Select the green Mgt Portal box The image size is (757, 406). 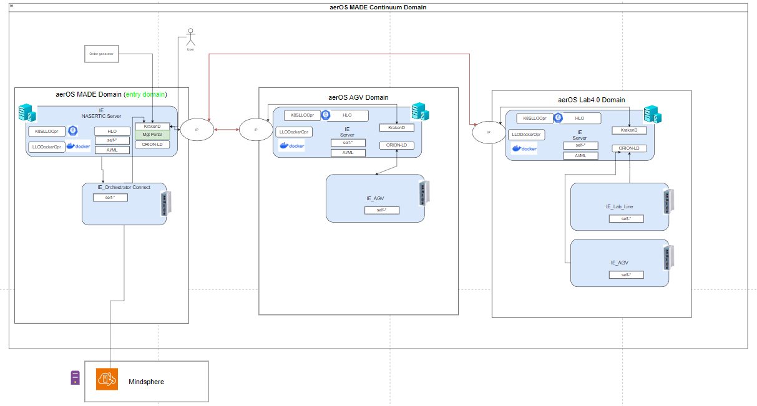152,134
